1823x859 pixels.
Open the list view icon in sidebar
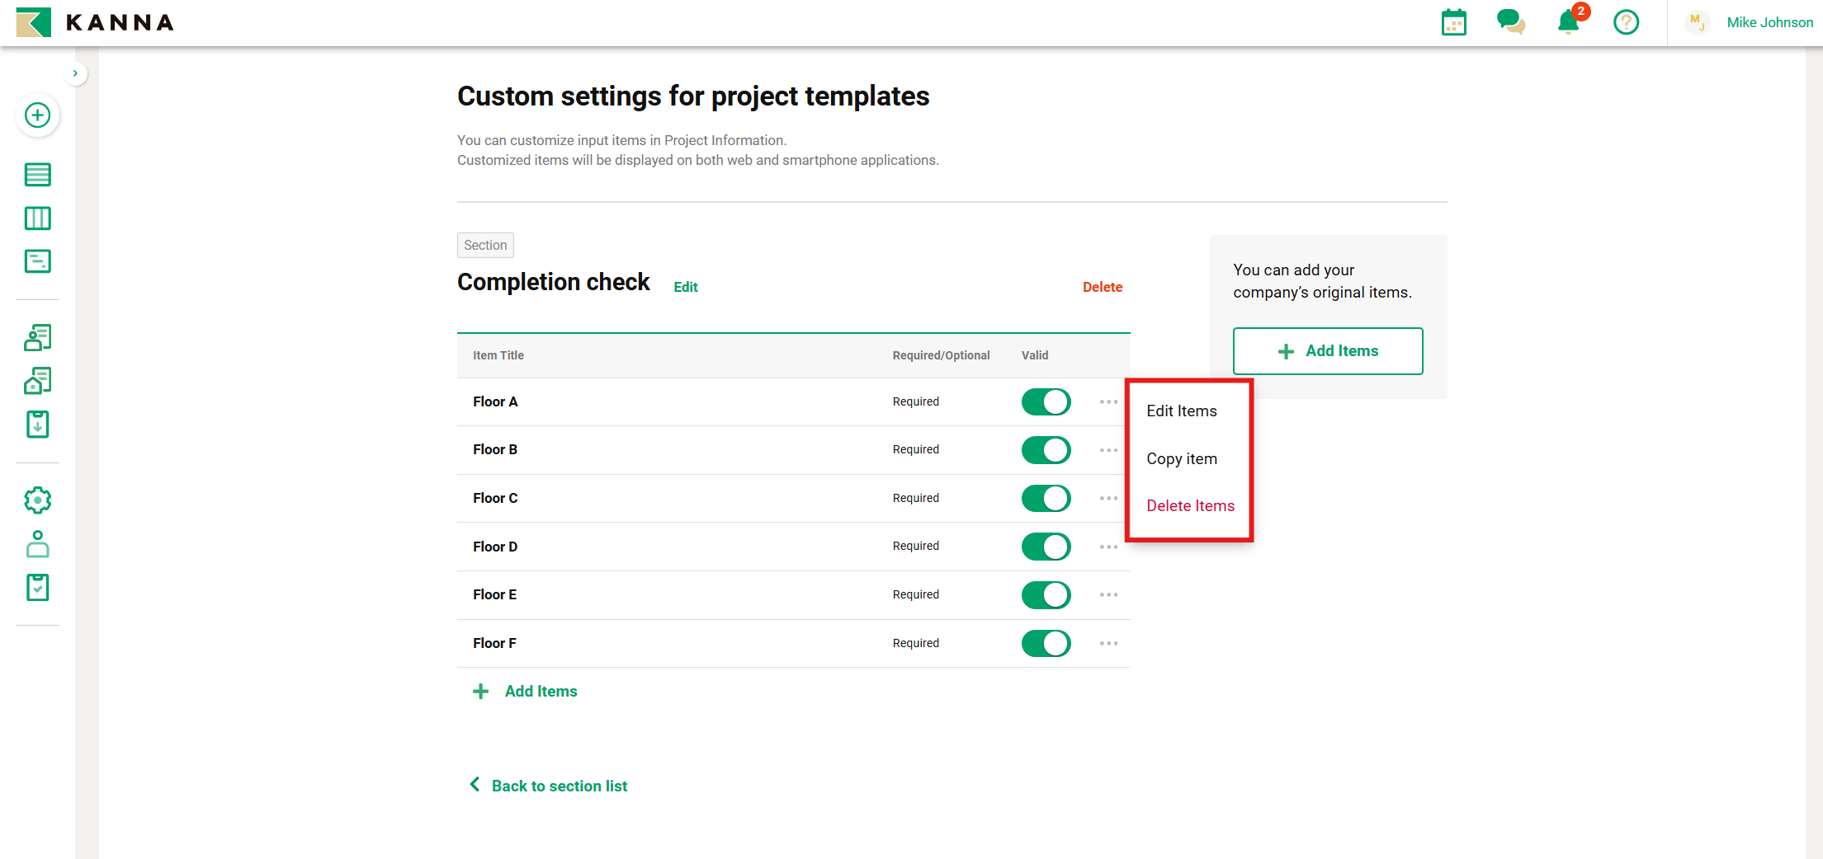pos(37,175)
